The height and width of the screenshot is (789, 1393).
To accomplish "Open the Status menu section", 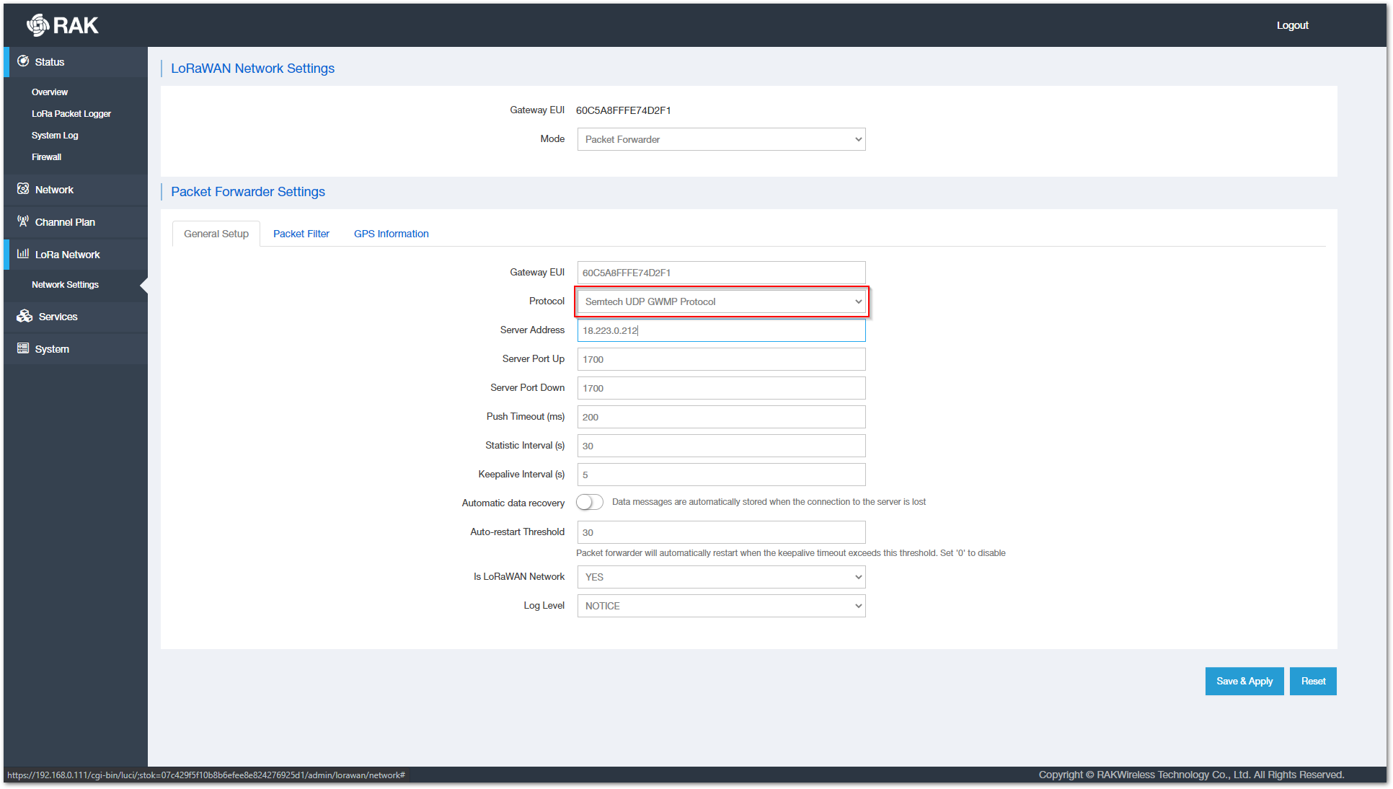I will coord(76,62).
